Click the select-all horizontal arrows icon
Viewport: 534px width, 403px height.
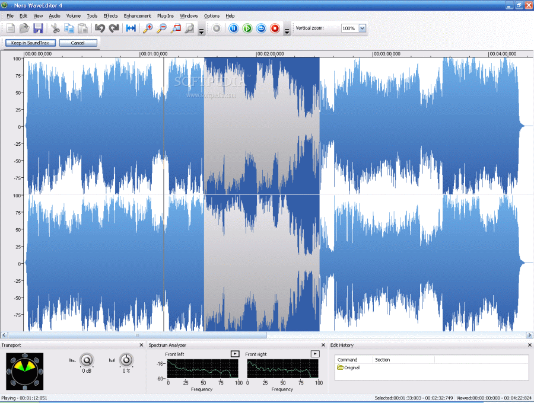point(131,28)
